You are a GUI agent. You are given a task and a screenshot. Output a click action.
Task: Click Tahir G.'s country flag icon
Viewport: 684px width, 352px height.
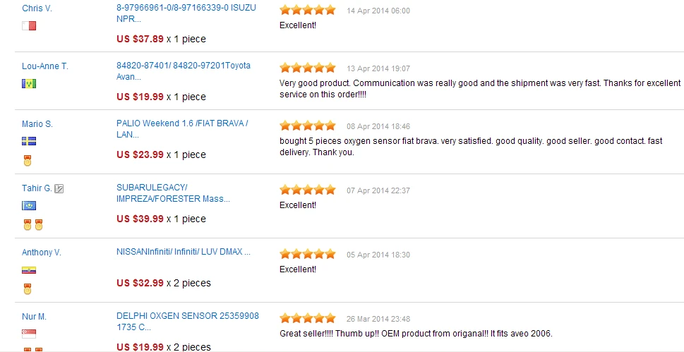click(x=29, y=205)
